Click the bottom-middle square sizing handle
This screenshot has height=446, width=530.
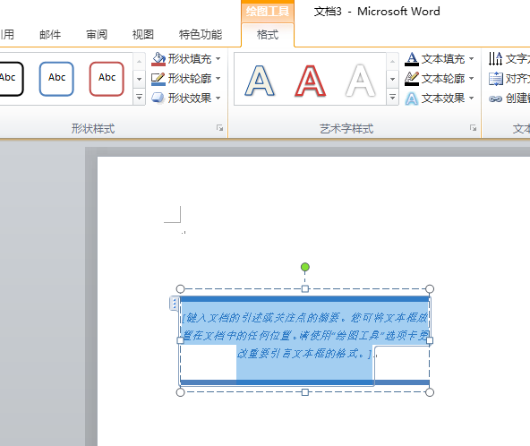tap(305, 392)
